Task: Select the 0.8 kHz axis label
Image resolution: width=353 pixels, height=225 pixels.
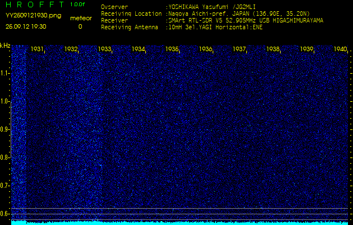Action: [x=5, y=157]
